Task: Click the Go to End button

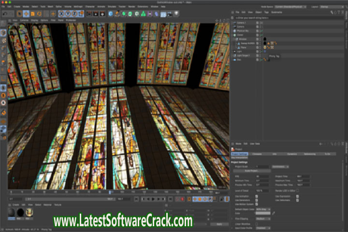Action: click(x=170, y=199)
